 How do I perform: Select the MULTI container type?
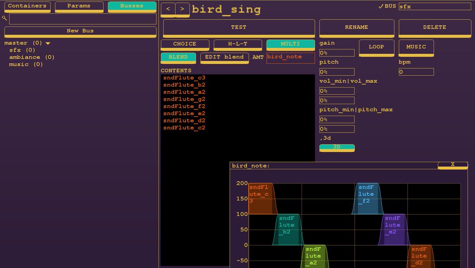tap(291, 45)
